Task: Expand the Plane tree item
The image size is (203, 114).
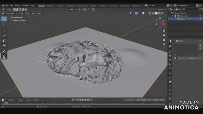Action: 175,19
